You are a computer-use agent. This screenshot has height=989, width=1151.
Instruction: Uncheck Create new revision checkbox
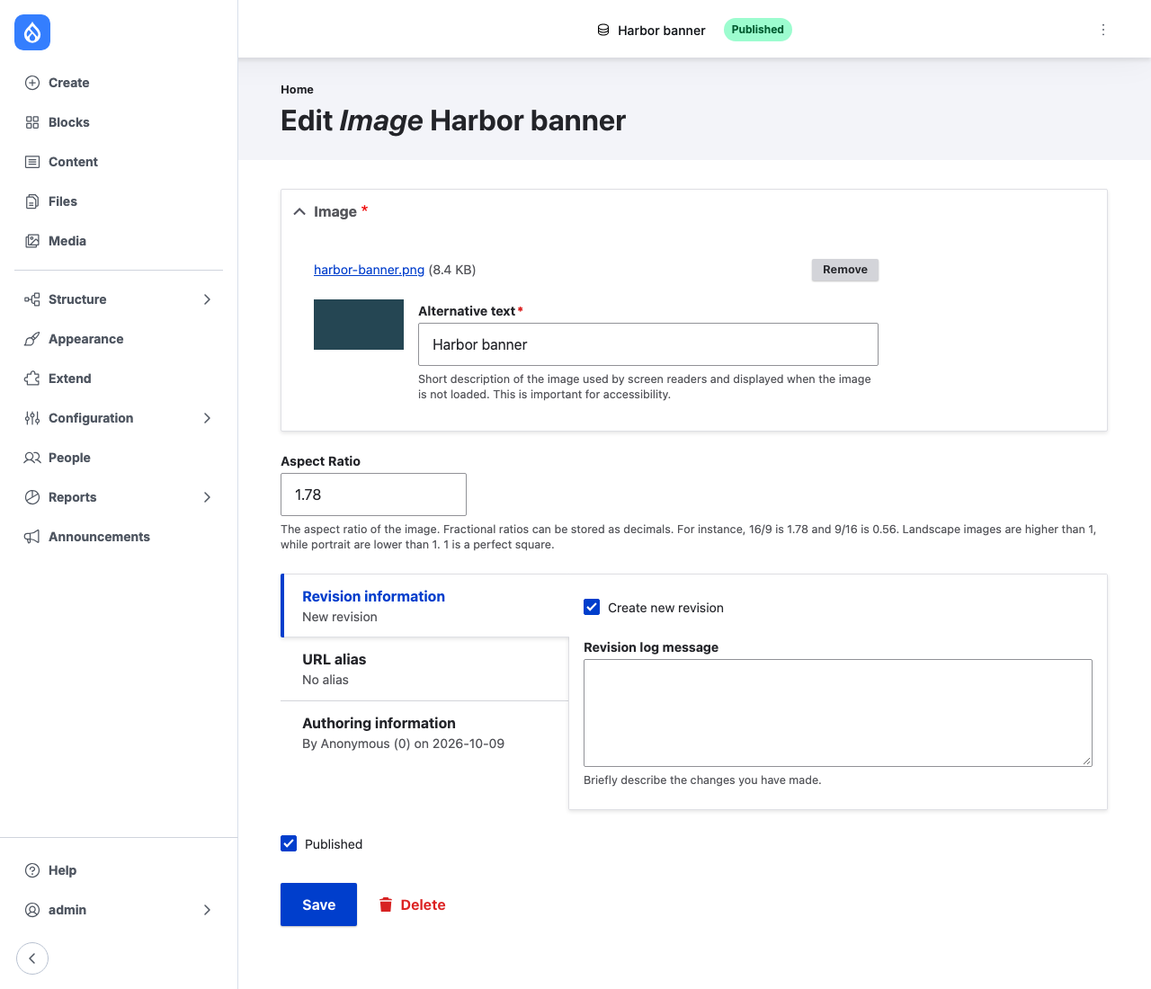click(x=592, y=607)
